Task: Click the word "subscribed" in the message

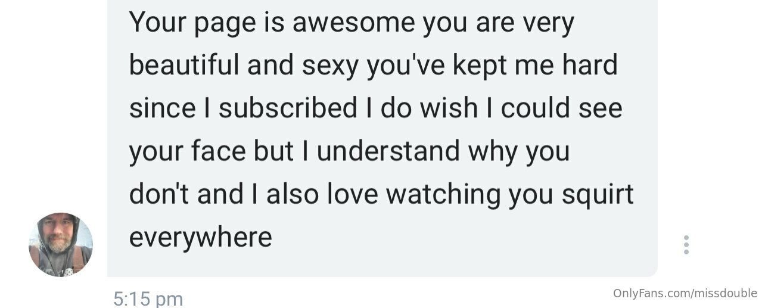Action: pyautogui.click(x=287, y=108)
